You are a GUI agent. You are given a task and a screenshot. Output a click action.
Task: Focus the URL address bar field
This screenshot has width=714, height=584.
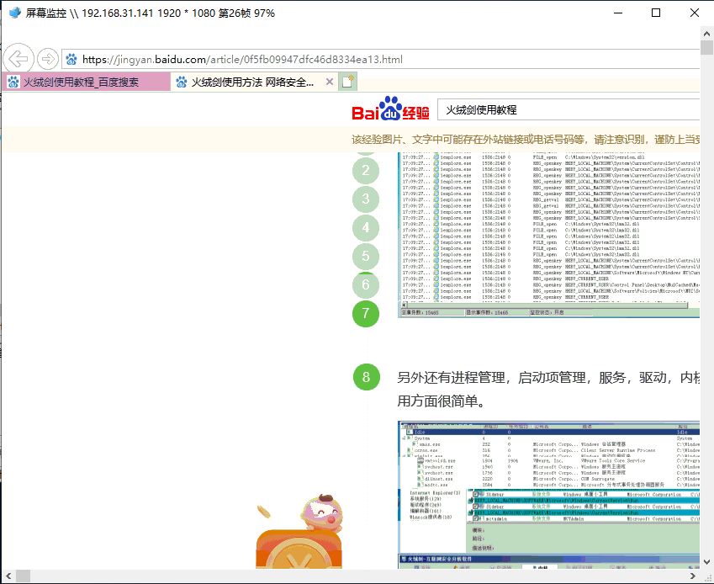tap(381, 59)
